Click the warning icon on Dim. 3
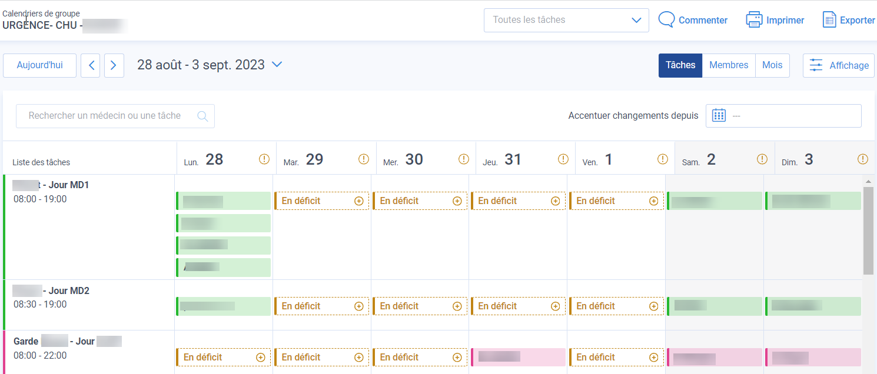This screenshot has width=877, height=374. coord(863,159)
